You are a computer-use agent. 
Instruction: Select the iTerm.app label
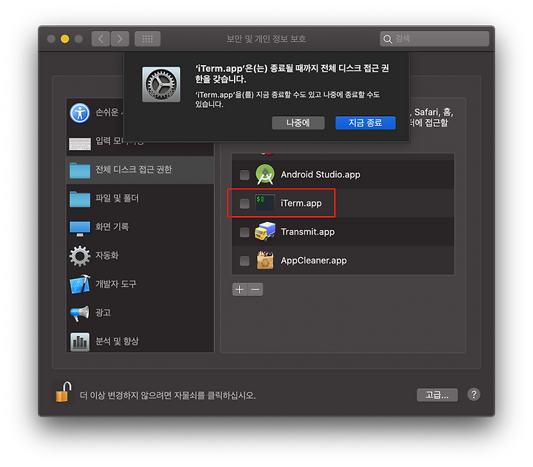(x=301, y=204)
